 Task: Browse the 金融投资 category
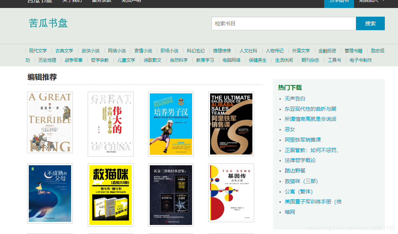pos(327,51)
